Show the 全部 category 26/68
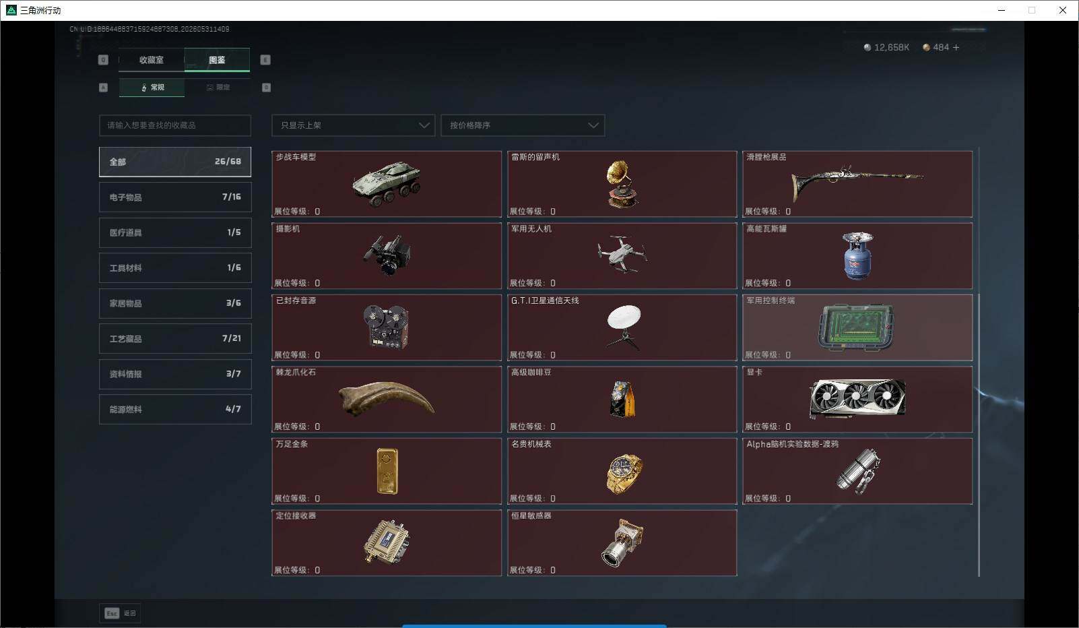Viewport: 1079px width, 628px height. 175,162
